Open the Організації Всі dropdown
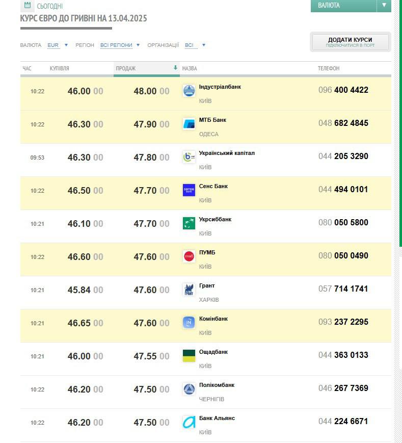This screenshot has width=402, height=443. 195,45
